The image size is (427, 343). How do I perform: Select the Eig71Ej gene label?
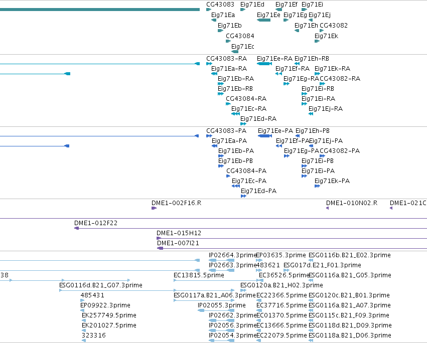[320, 15]
